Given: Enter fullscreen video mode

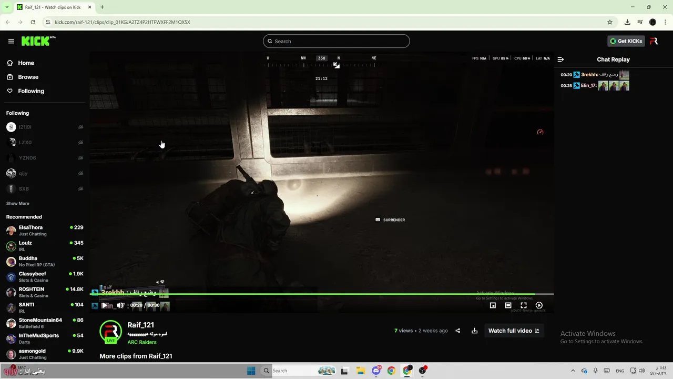Looking at the screenshot, I should tap(524, 305).
